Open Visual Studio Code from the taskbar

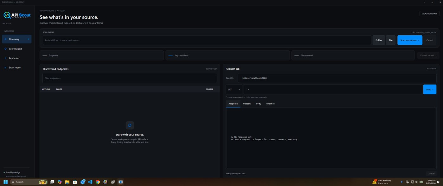click(x=90, y=182)
